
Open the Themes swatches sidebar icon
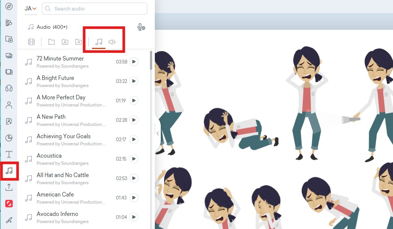tap(9, 23)
